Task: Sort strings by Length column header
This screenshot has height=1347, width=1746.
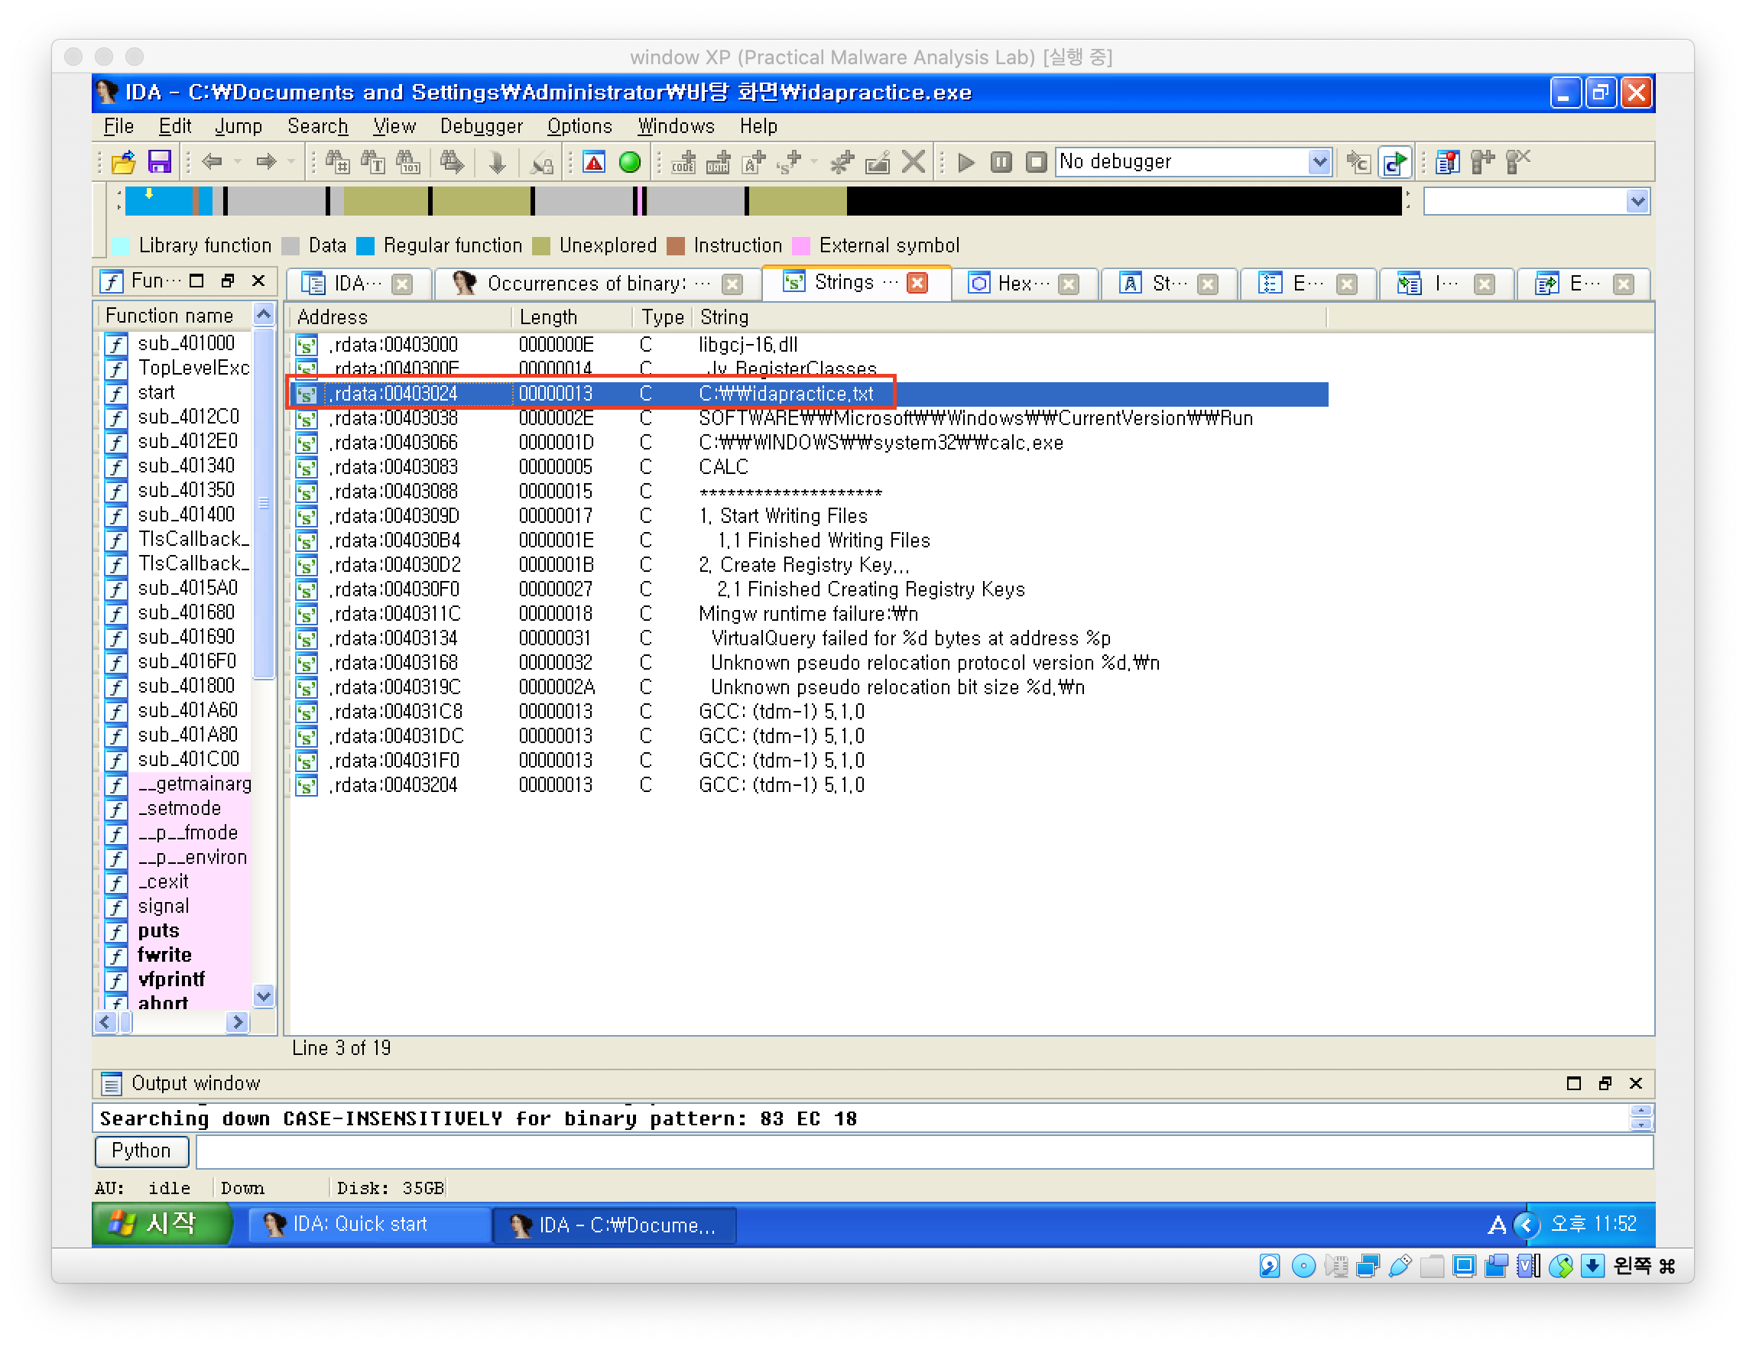Action: (x=572, y=317)
